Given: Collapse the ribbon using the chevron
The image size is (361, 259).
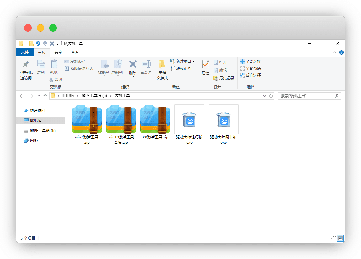Looking at the screenshot, I should (x=335, y=52).
